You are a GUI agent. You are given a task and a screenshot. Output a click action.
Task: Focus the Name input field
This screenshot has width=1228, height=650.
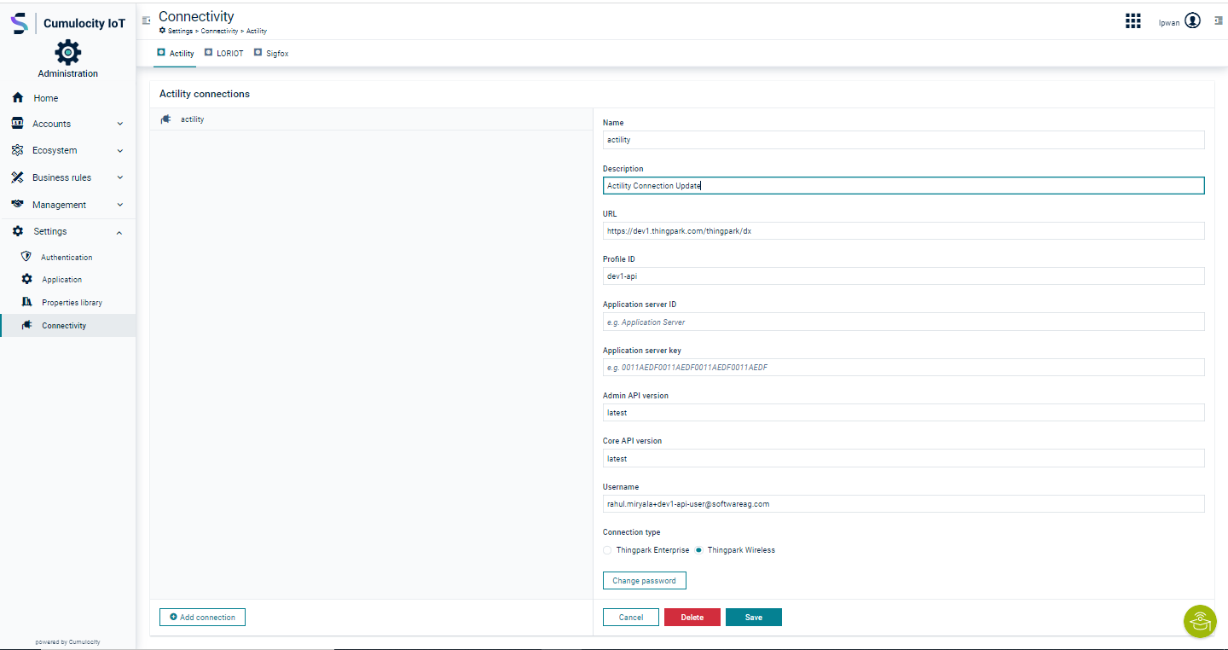click(903, 139)
